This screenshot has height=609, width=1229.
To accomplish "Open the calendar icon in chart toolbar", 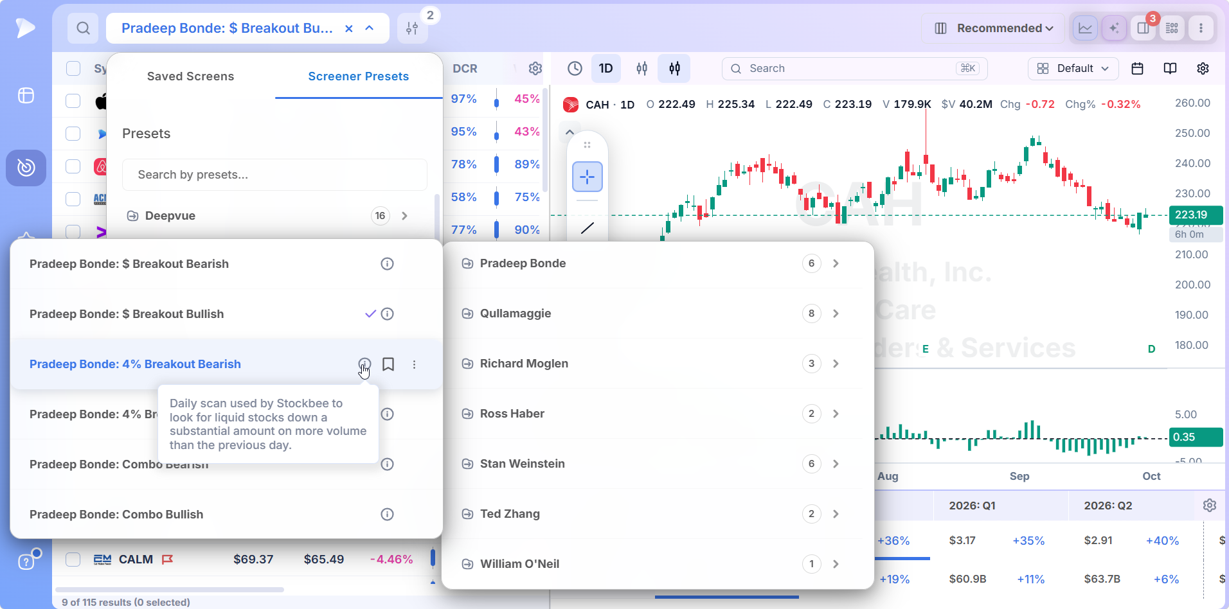I will tap(1137, 69).
